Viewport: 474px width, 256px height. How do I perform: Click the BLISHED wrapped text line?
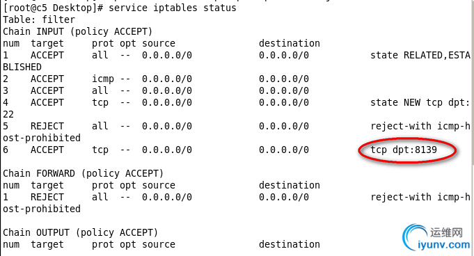(22, 67)
